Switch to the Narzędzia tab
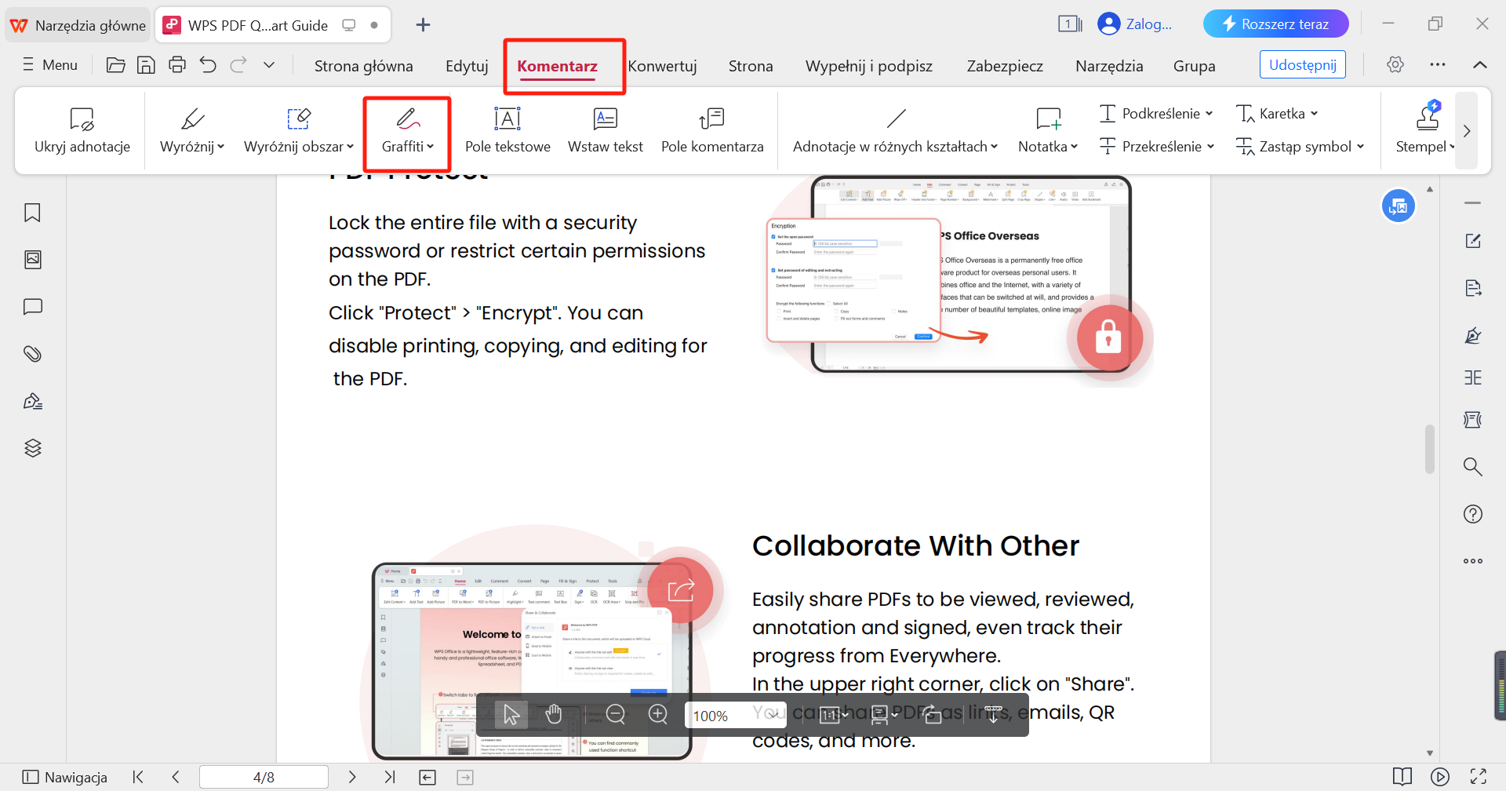 coord(1109,66)
